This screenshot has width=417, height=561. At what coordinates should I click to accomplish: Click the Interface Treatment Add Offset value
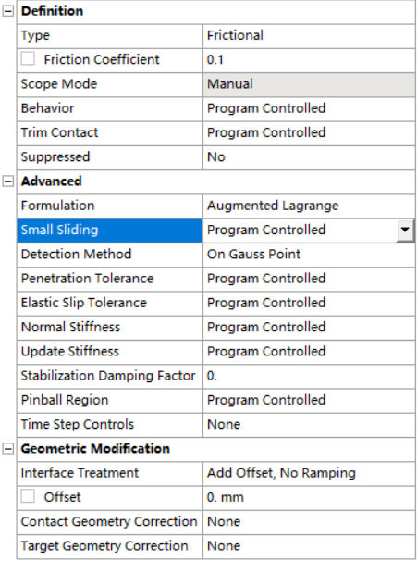coord(309,473)
